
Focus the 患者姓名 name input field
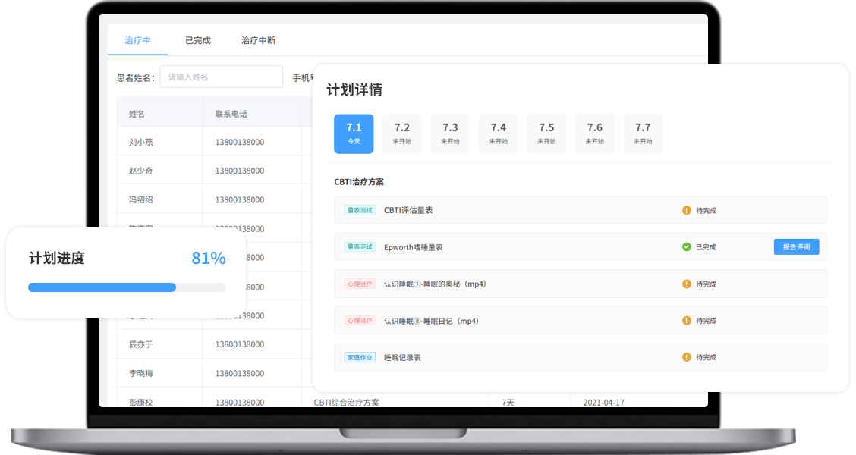tap(221, 77)
